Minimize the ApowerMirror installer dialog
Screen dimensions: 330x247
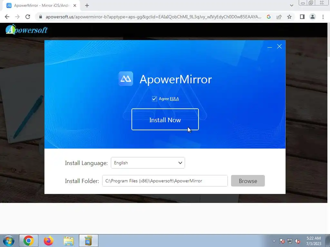pyautogui.click(x=270, y=47)
